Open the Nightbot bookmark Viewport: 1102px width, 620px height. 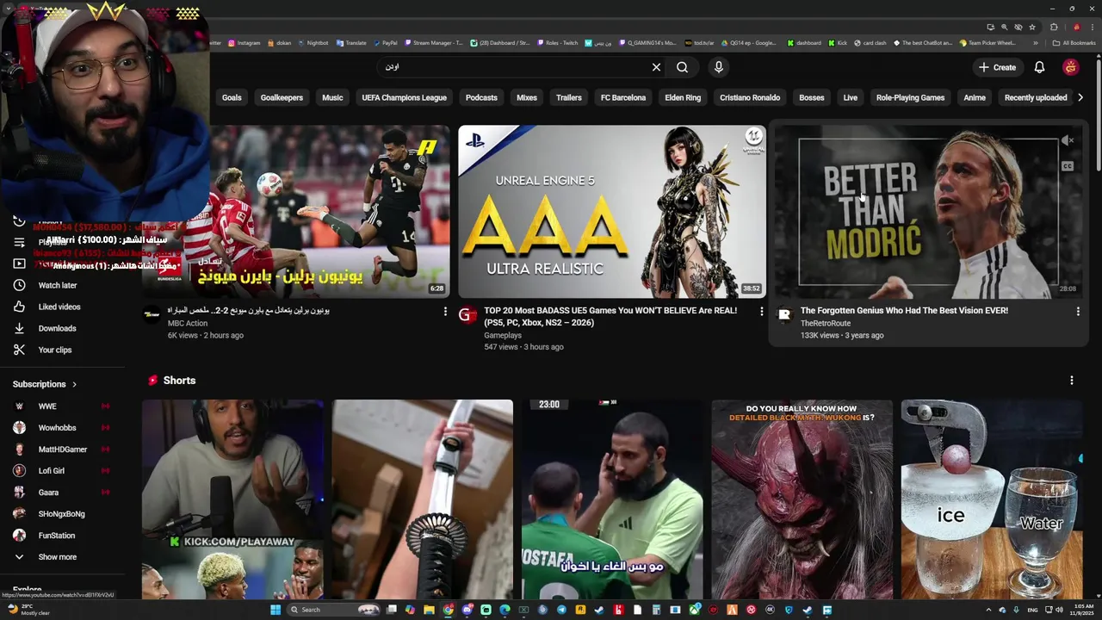tap(313, 42)
